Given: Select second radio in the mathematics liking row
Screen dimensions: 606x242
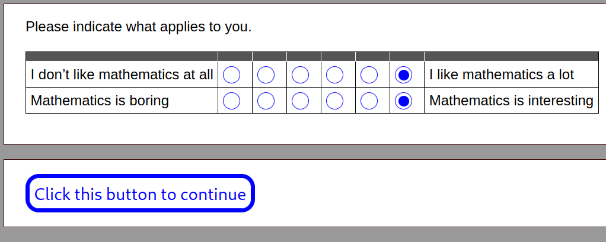Looking at the screenshot, I should tap(266, 75).
